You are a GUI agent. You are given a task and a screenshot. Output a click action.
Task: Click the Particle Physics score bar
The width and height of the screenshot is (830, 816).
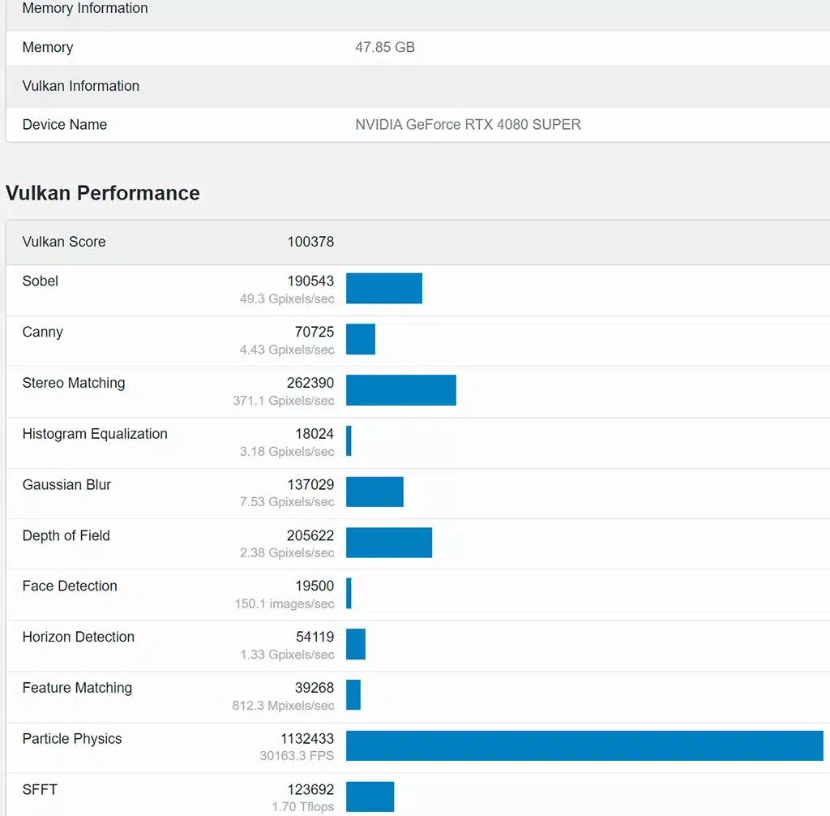584,745
